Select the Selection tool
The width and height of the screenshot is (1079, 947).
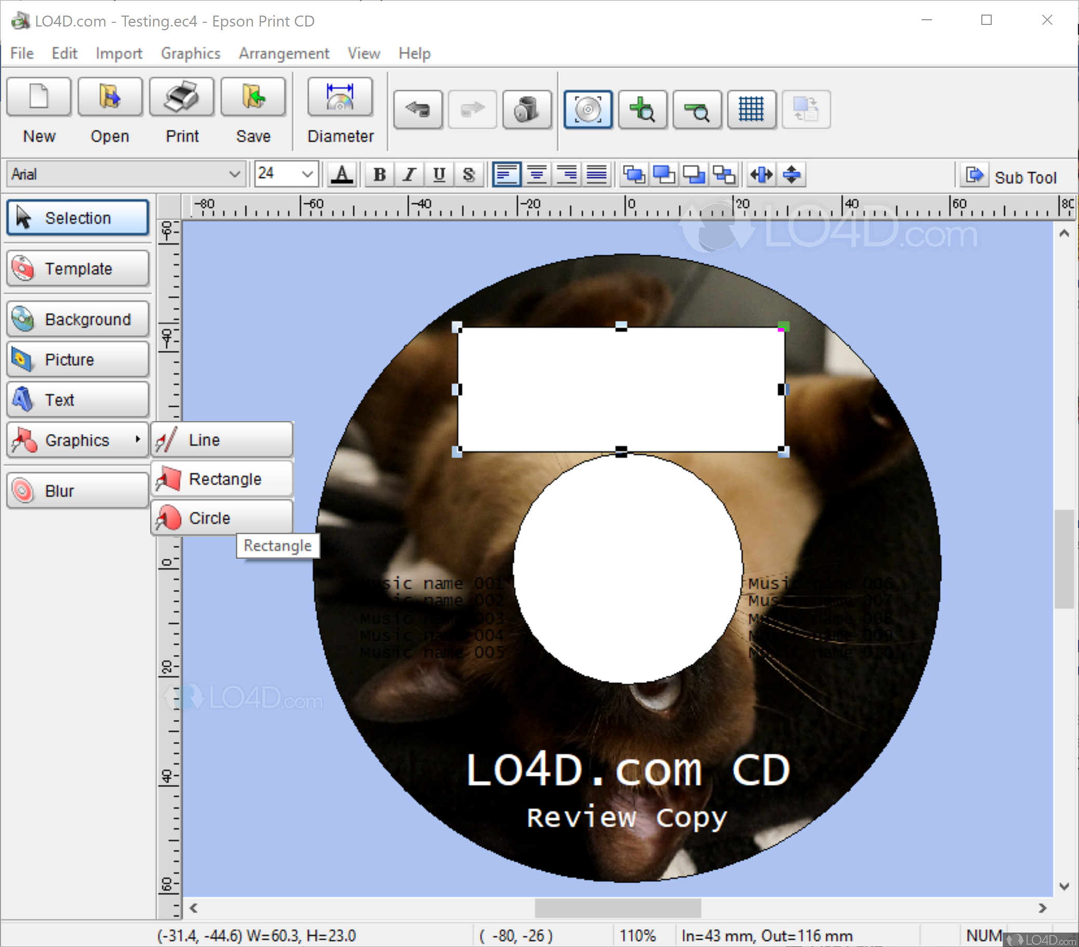click(77, 217)
